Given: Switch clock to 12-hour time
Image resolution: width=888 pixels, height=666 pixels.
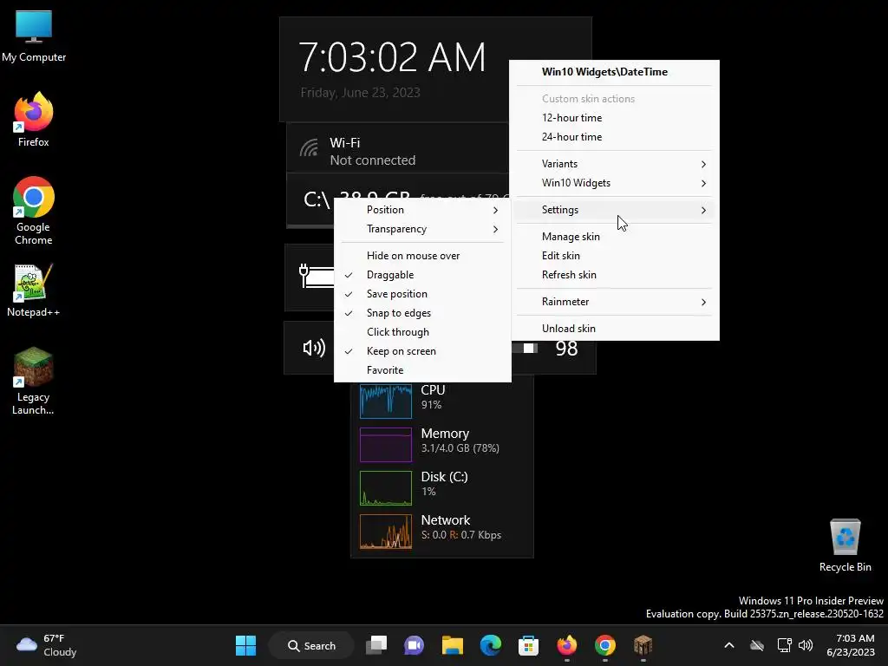Looking at the screenshot, I should [x=615, y=118].
